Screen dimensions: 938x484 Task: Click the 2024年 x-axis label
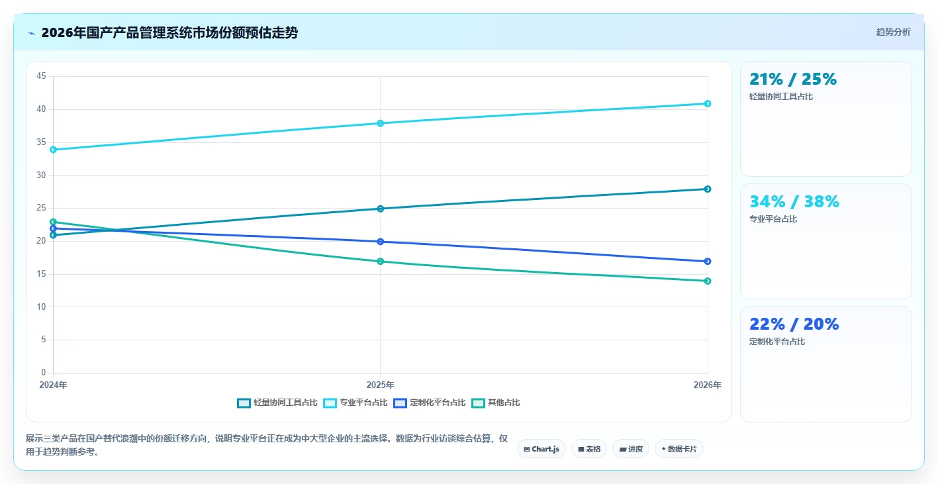coord(53,385)
